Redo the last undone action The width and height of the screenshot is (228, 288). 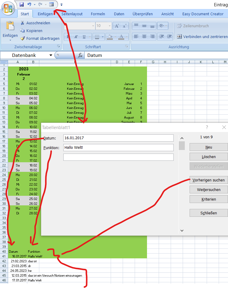click(40, 4)
